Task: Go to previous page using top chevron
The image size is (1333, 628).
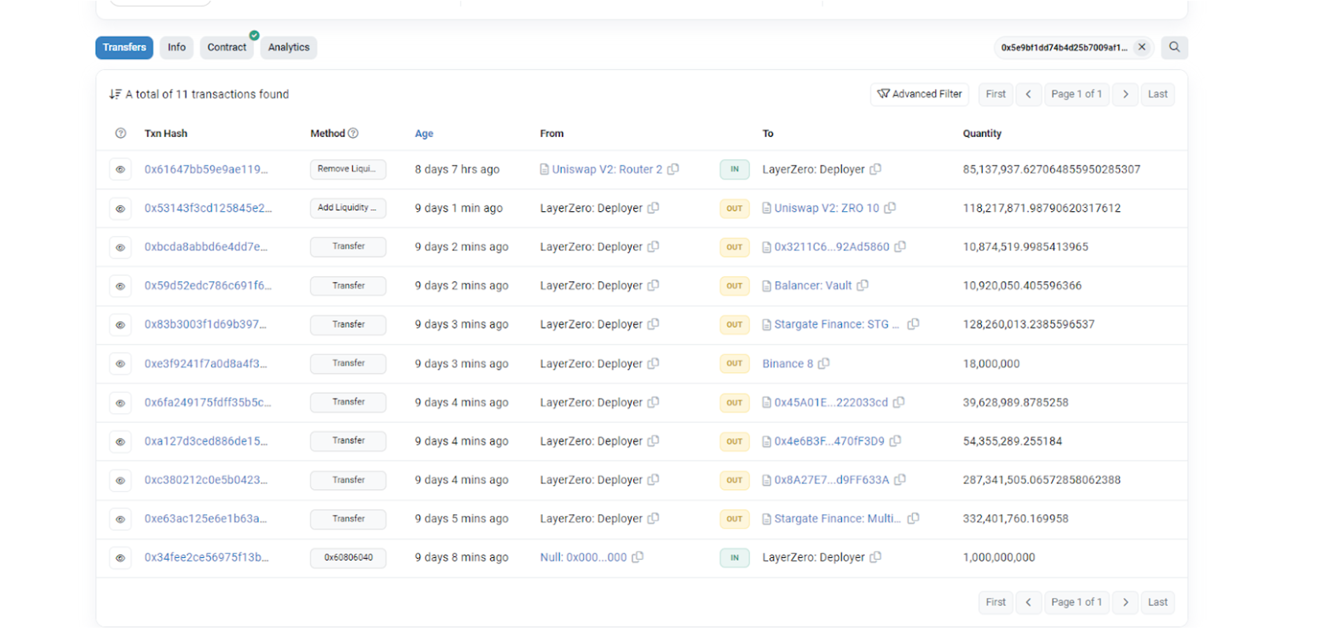Action: pos(1028,94)
